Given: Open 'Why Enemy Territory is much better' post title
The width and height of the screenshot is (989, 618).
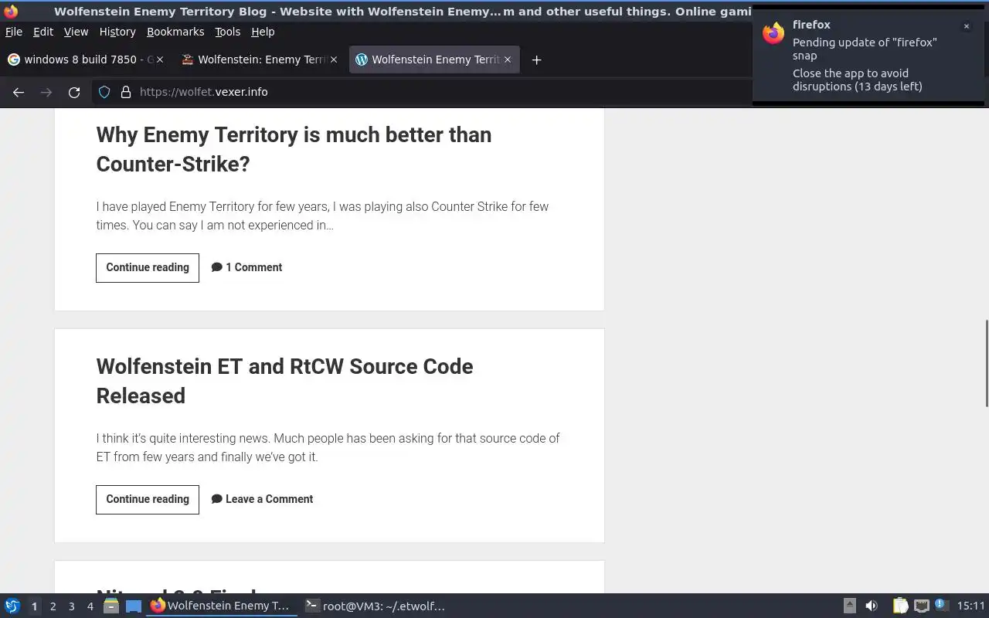Looking at the screenshot, I should click(294, 149).
